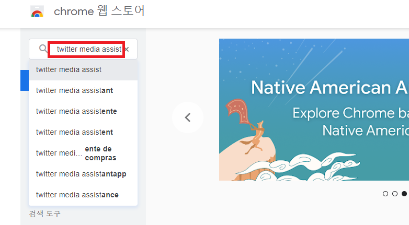Click the '검색 도구' label
Viewport: 409px width, 225px height.
tap(44, 214)
